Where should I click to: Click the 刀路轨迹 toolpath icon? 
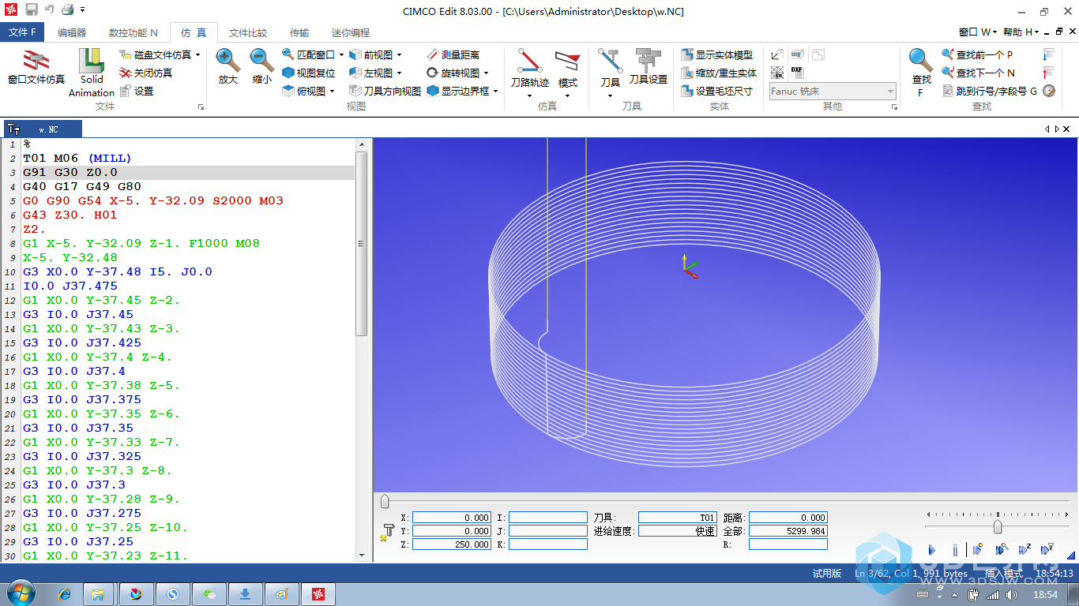coord(529,68)
